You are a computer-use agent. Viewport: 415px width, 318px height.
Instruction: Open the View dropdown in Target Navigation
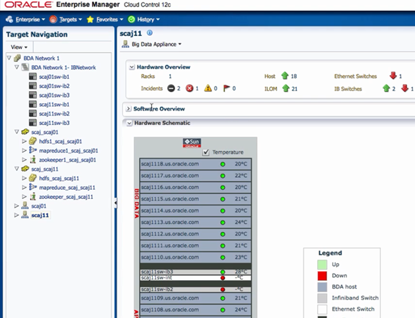pyautogui.click(x=19, y=47)
